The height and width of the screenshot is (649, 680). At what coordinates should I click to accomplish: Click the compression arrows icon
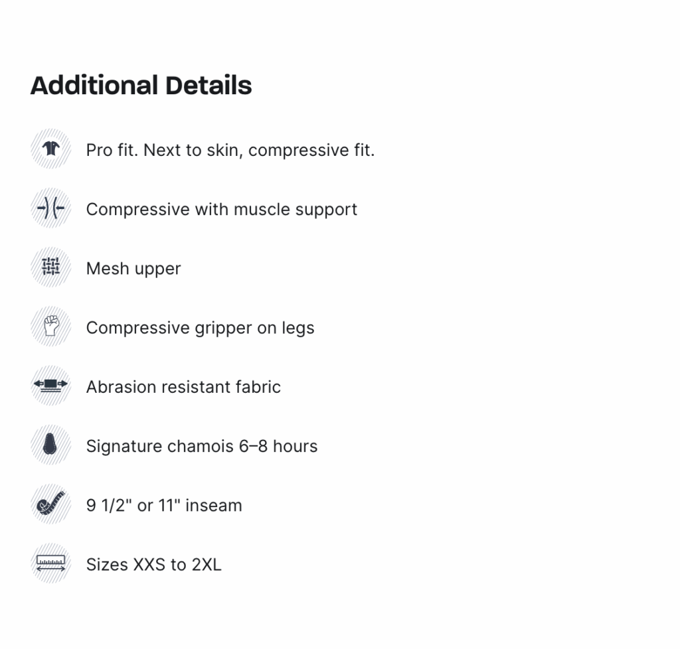pyautogui.click(x=50, y=208)
